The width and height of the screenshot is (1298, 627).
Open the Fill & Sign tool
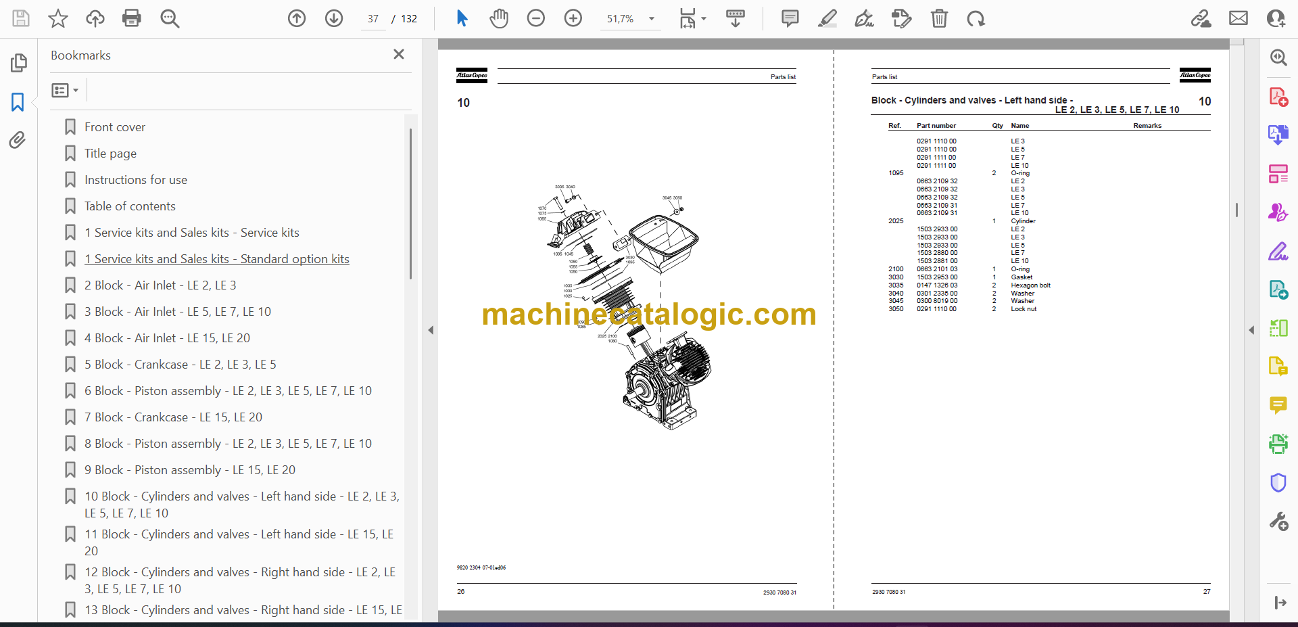click(1278, 252)
